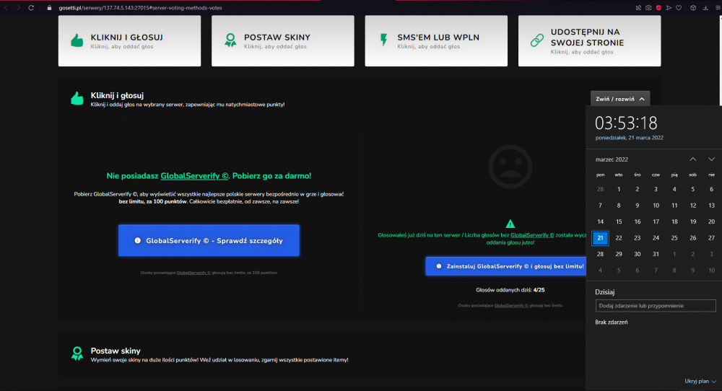Open the extensions cube icon

(x=693, y=8)
